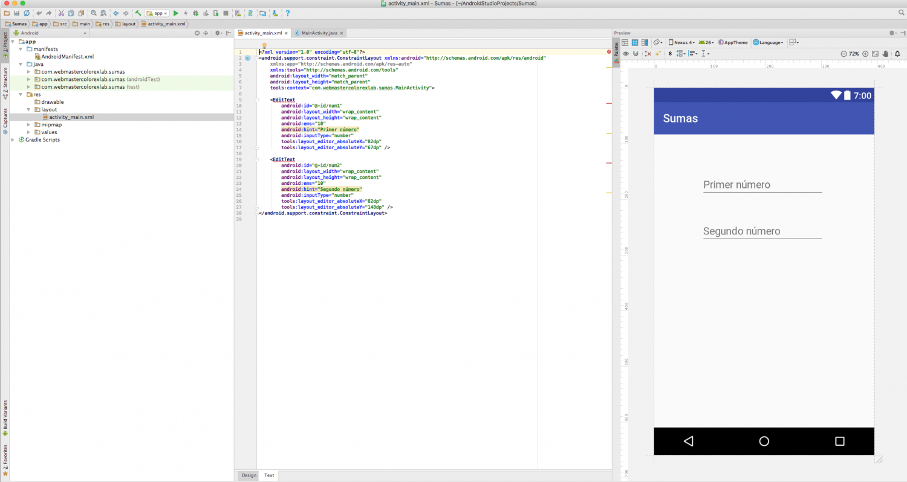The width and height of the screenshot is (907, 482).
Task: Click the Zoom to Fit icon
Action: (876, 53)
